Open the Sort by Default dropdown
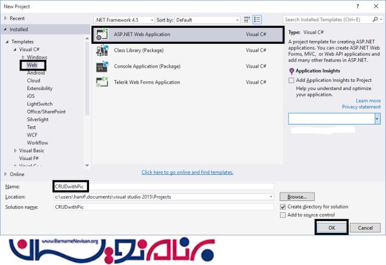This screenshot has width=386, height=265. coord(207,20)
